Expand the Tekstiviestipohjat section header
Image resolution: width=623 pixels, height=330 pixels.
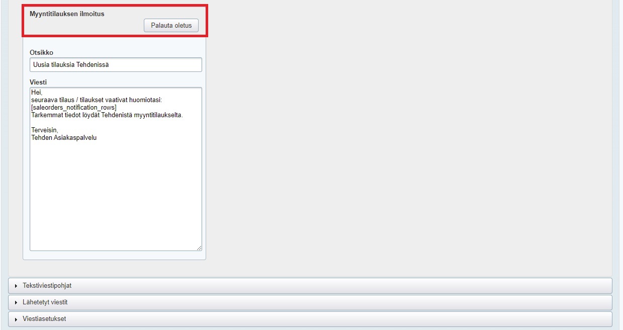click(x=47, y=286)
